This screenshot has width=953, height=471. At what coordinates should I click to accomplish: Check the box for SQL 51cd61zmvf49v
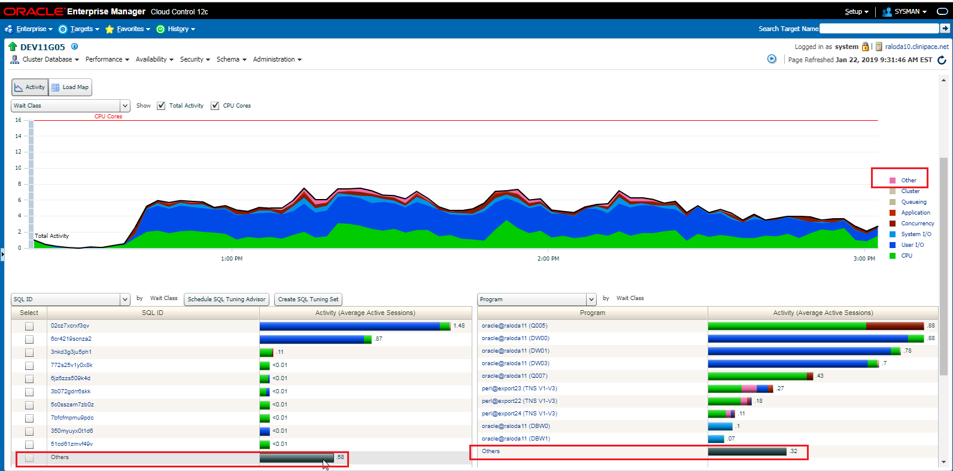(x=29, y=445)
